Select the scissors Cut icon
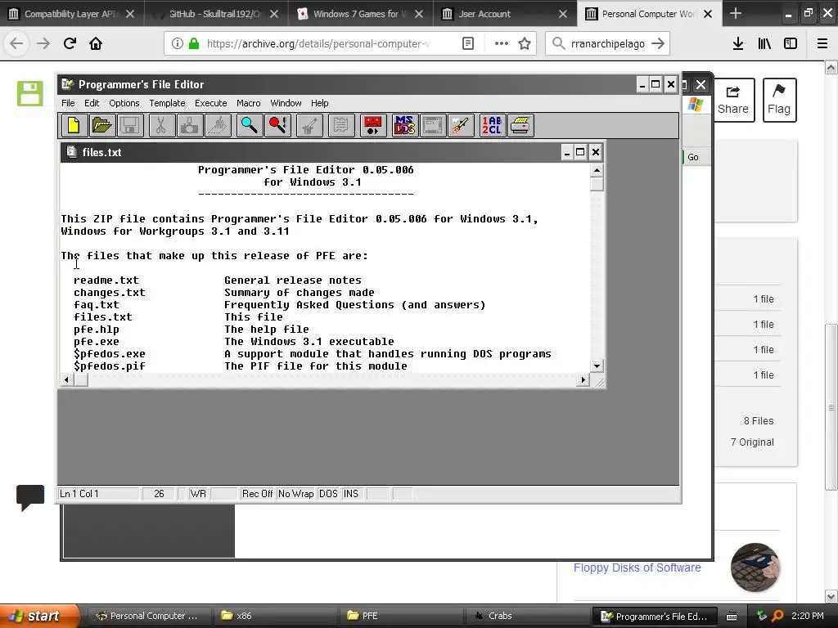 [161, 125]
